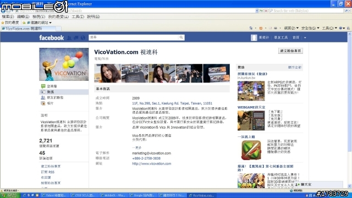Click the WEBGAME ad title
This screenshot has height=198, width=352.
pos(251,107)
